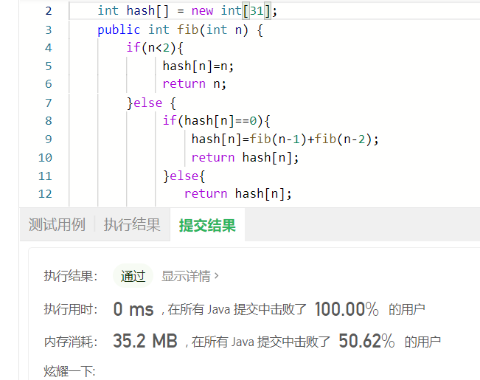Viewport: 480px width, 380px height.
Task: Click code line number 11
Action: tap(45, 176)
